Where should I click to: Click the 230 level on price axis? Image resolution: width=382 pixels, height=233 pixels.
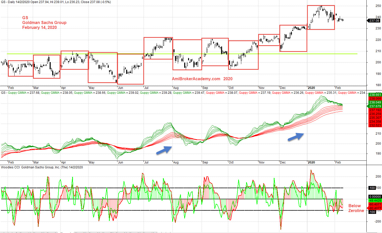click(x=378, y=28)
